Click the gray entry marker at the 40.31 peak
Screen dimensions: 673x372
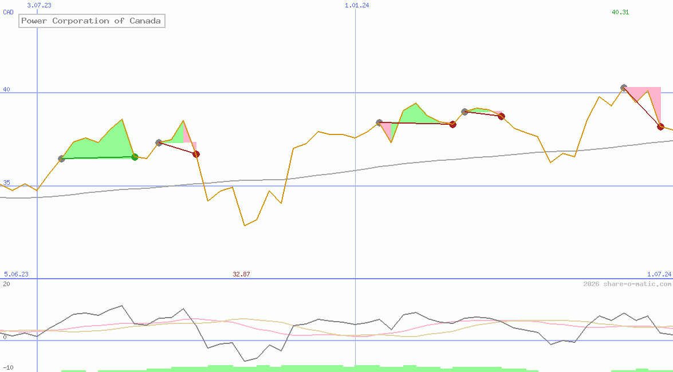click(624, 88)
